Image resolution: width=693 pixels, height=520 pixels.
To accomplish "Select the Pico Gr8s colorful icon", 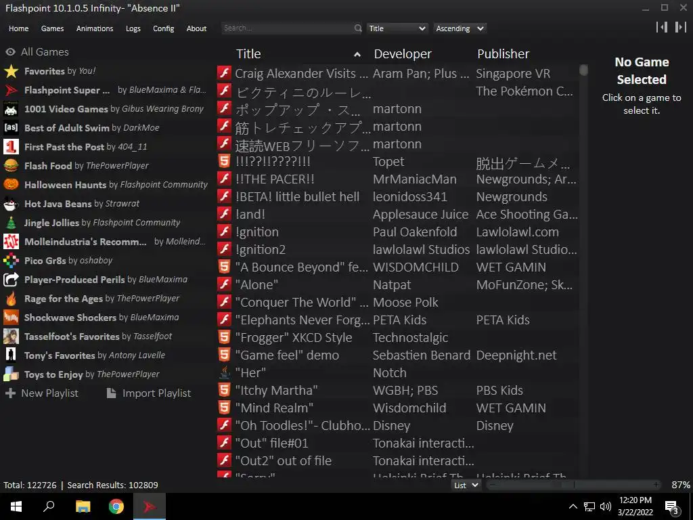I will pos(11,261).
